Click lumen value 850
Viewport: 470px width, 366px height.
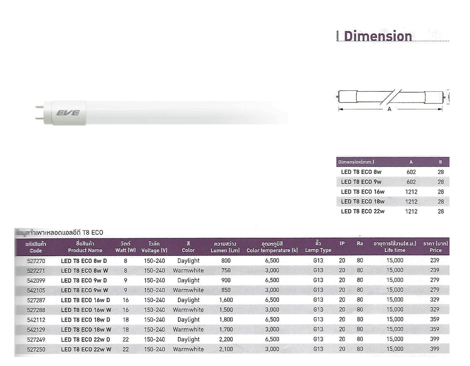[x=226, y=290]
